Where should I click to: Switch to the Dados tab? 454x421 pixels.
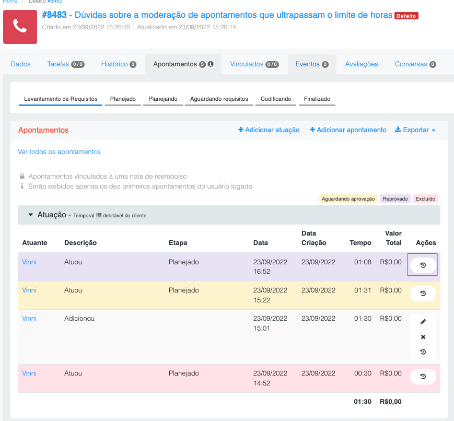click(x=20, y=64)
